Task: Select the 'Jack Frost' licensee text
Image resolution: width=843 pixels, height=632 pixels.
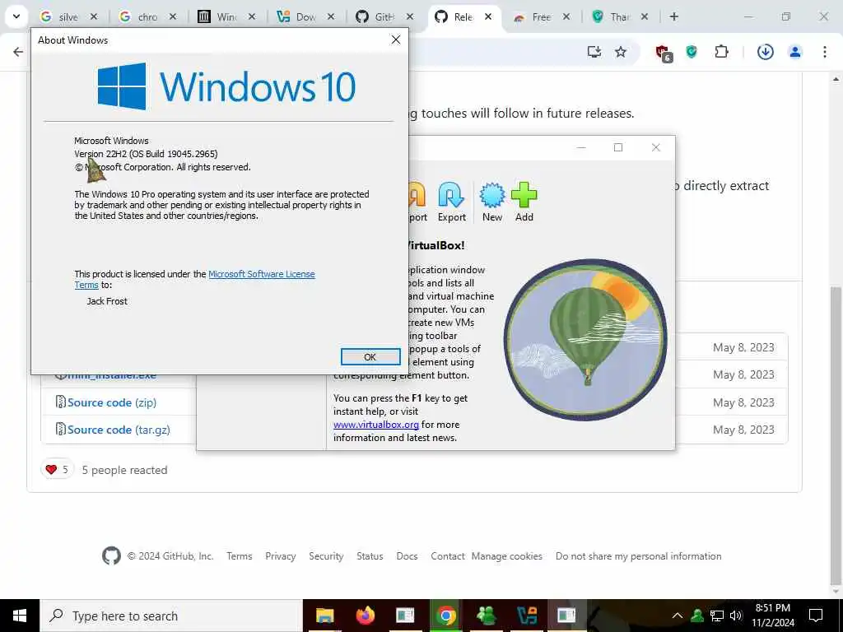Action: (107, 301)
